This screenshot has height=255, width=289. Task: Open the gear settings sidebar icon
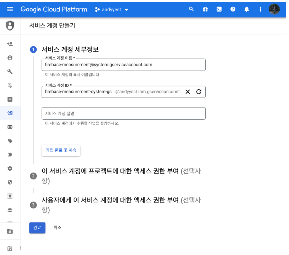pos(10,168)
